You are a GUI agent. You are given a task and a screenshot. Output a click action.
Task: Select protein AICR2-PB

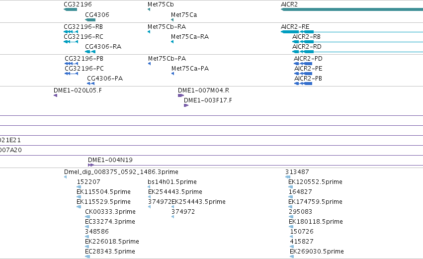pyautogui.click(x=308, y=79)
